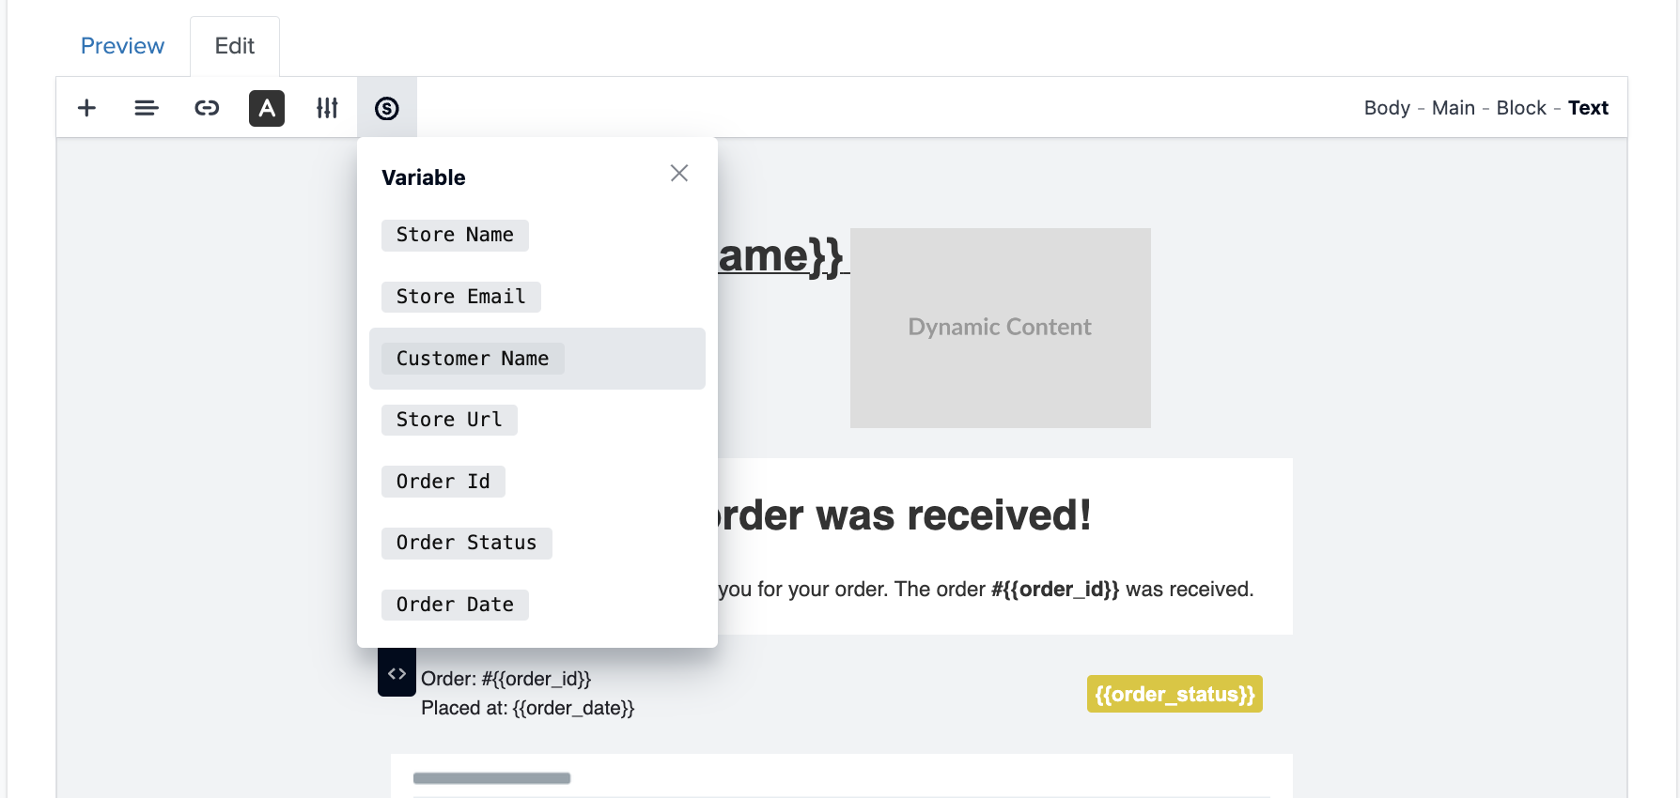Select the text style 'A' icon
The height and width of the screenshot is (798, 1680).
coord(267,108)
